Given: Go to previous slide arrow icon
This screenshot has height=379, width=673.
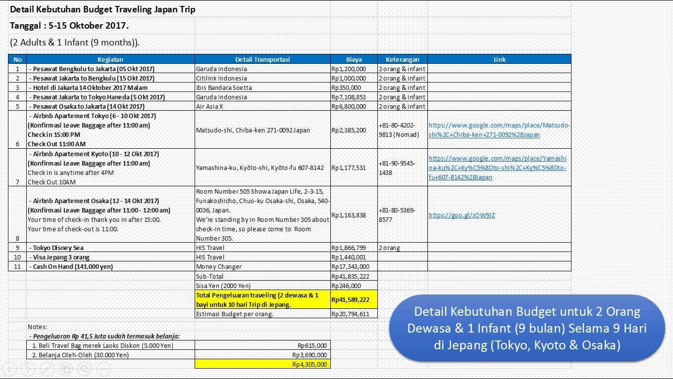Looking at the screenshot, I should pos(9,369).
